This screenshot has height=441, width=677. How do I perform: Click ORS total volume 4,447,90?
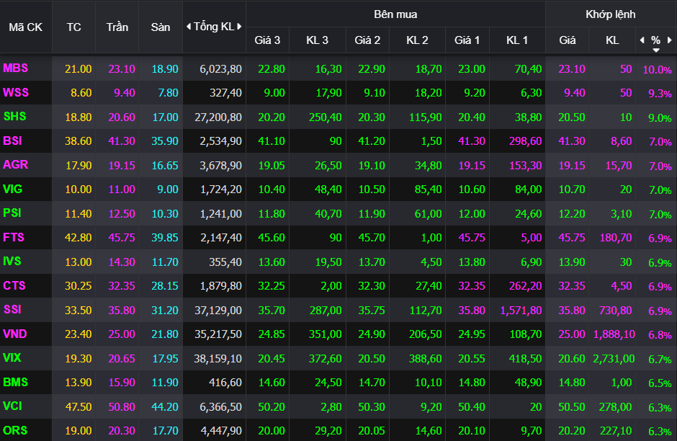tap(222, 431)
